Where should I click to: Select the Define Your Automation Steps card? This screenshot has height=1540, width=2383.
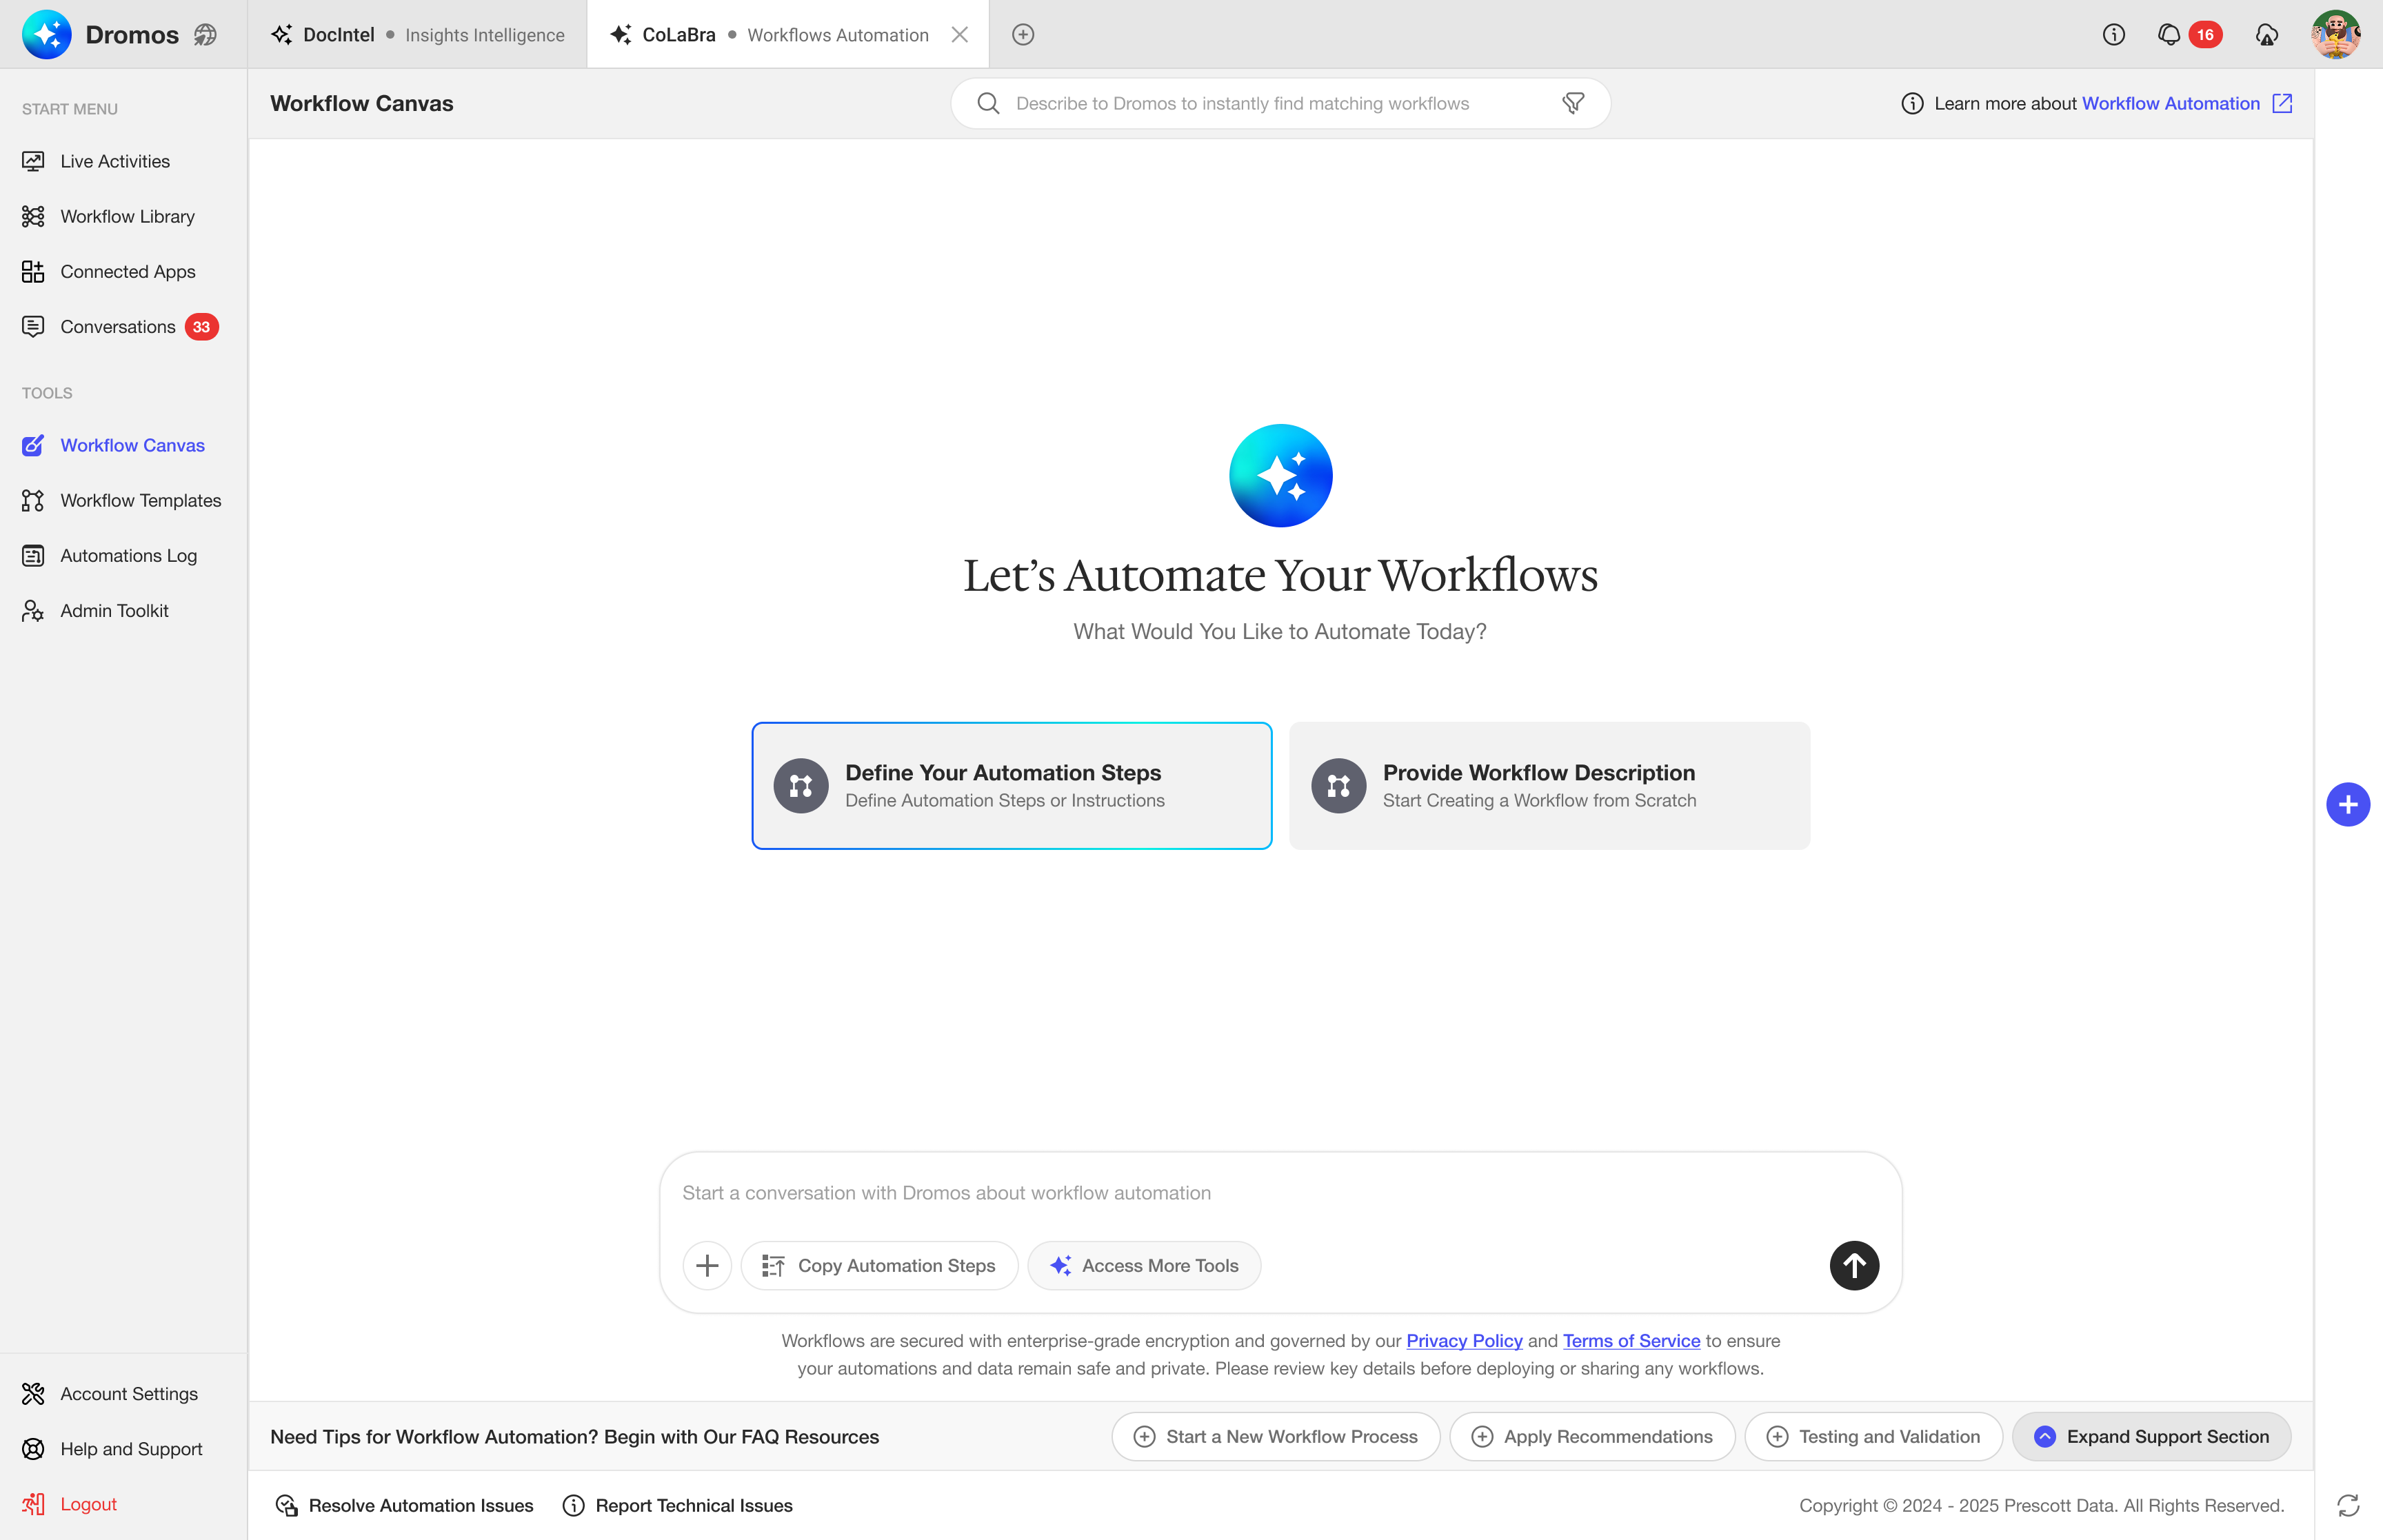tap(1011, 785)
